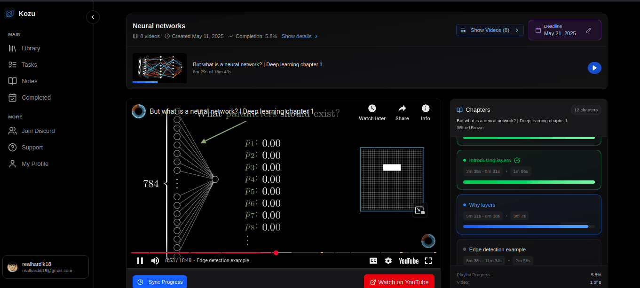640x288 pixels.
Task: Toggle closed captions with the CC button
Action: (x=373, y=260)
